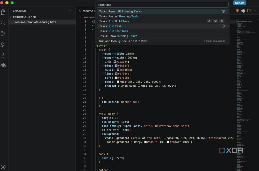
Task: Choose Tasks: Show Running Tasks
Action: coord(163,36)
